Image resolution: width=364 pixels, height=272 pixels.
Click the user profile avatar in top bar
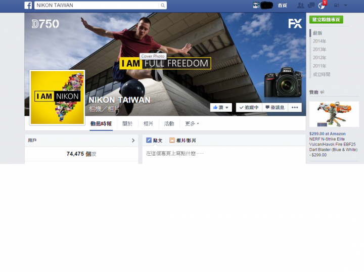click(256, 5)
